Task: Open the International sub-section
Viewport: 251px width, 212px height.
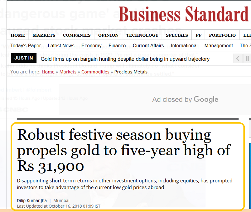Action: [x=184, y=46]
